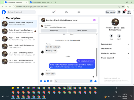Expand the Chat members section
The height and width of the screenshot is (100, 134).
[115, 49]
